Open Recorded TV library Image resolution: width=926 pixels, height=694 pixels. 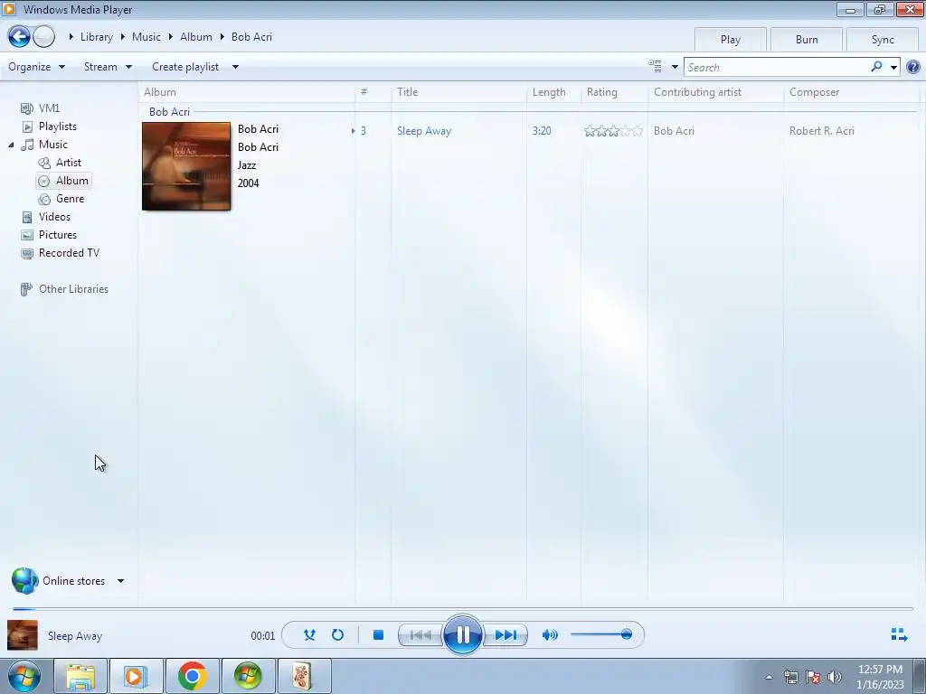(69, 253)
